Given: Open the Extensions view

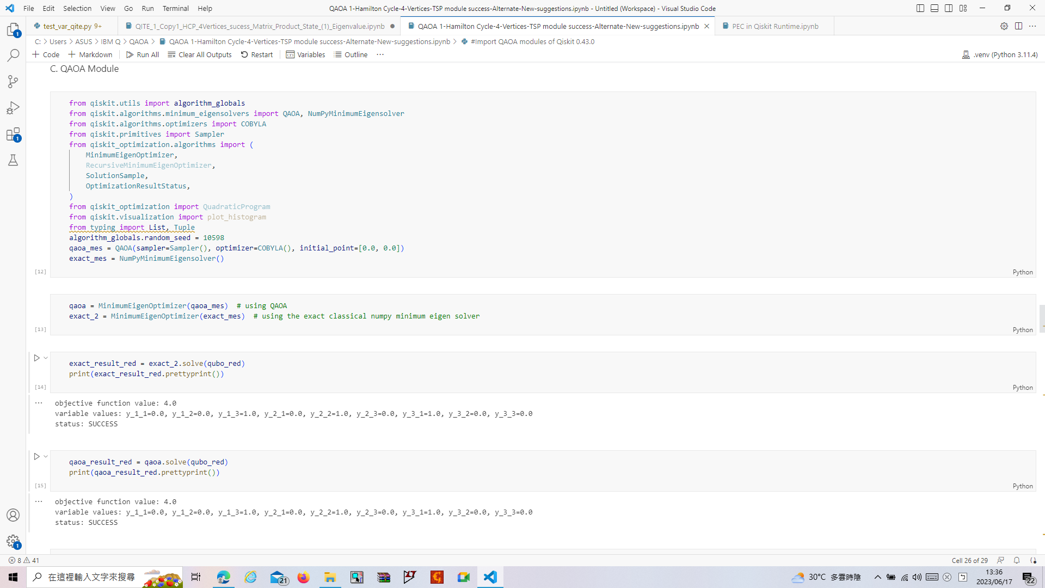Looking at the screenshot, I should coord(13,134).
